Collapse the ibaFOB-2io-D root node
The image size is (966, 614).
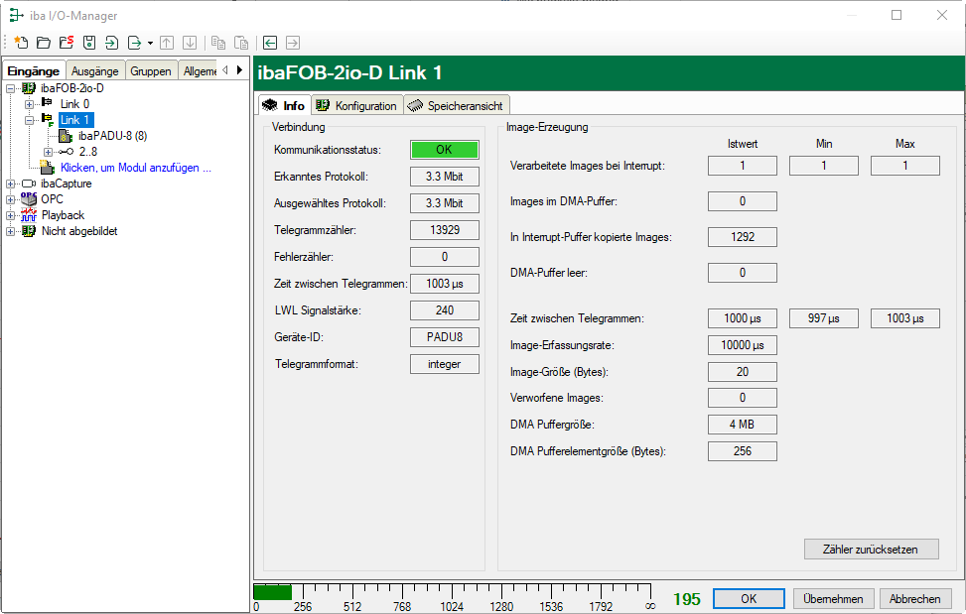pyautogui.click(x=10, y=88)
